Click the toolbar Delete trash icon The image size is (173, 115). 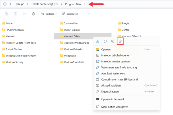[x=34, y=14]
